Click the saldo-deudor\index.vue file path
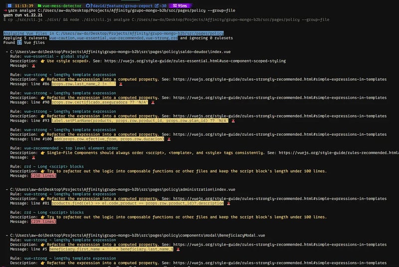The image size is (399, 267). pyautogui.click(x=120, y=52)
